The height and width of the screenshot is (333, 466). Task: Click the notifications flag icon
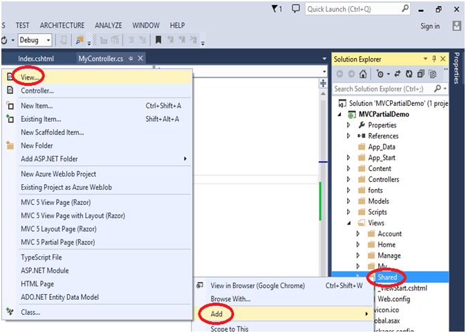pos(275,9)
